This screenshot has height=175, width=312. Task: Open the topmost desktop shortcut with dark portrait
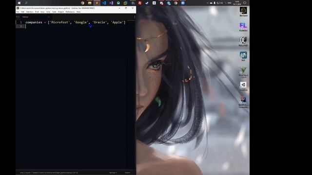[243, 12]
